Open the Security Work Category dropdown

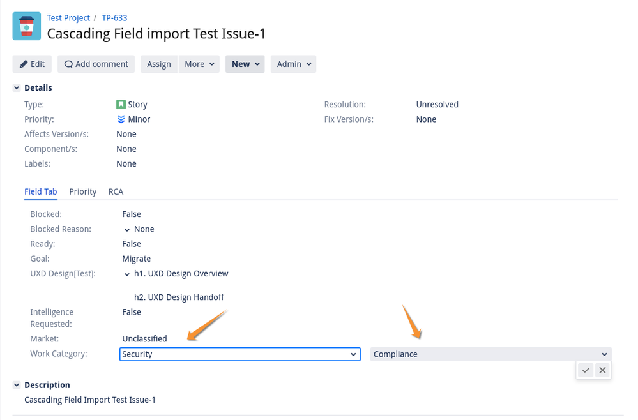(x=239, y=354)
